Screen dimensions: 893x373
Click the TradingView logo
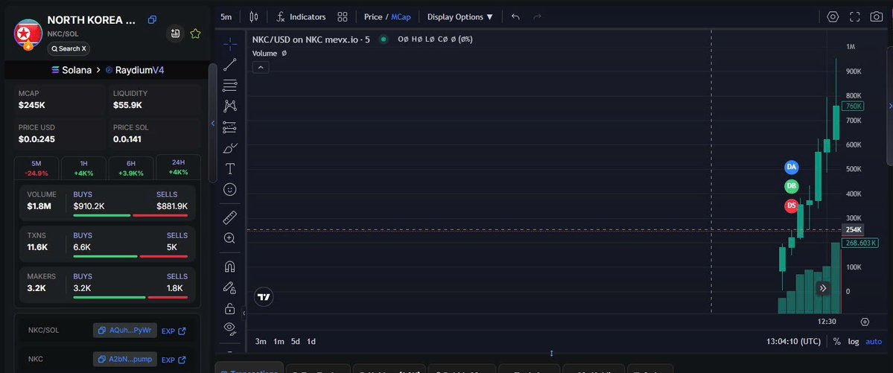pos(264,297)
